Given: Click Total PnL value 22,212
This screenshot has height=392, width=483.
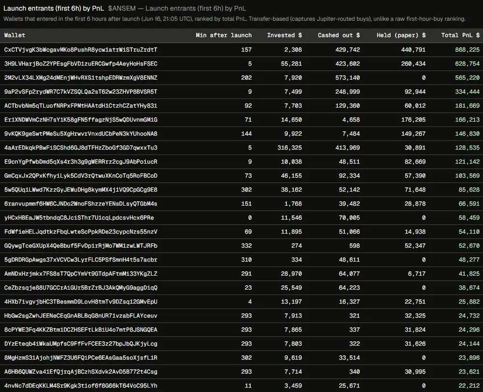Looking at the screenshot, I should pyautogui.click(x=469, y=386).
